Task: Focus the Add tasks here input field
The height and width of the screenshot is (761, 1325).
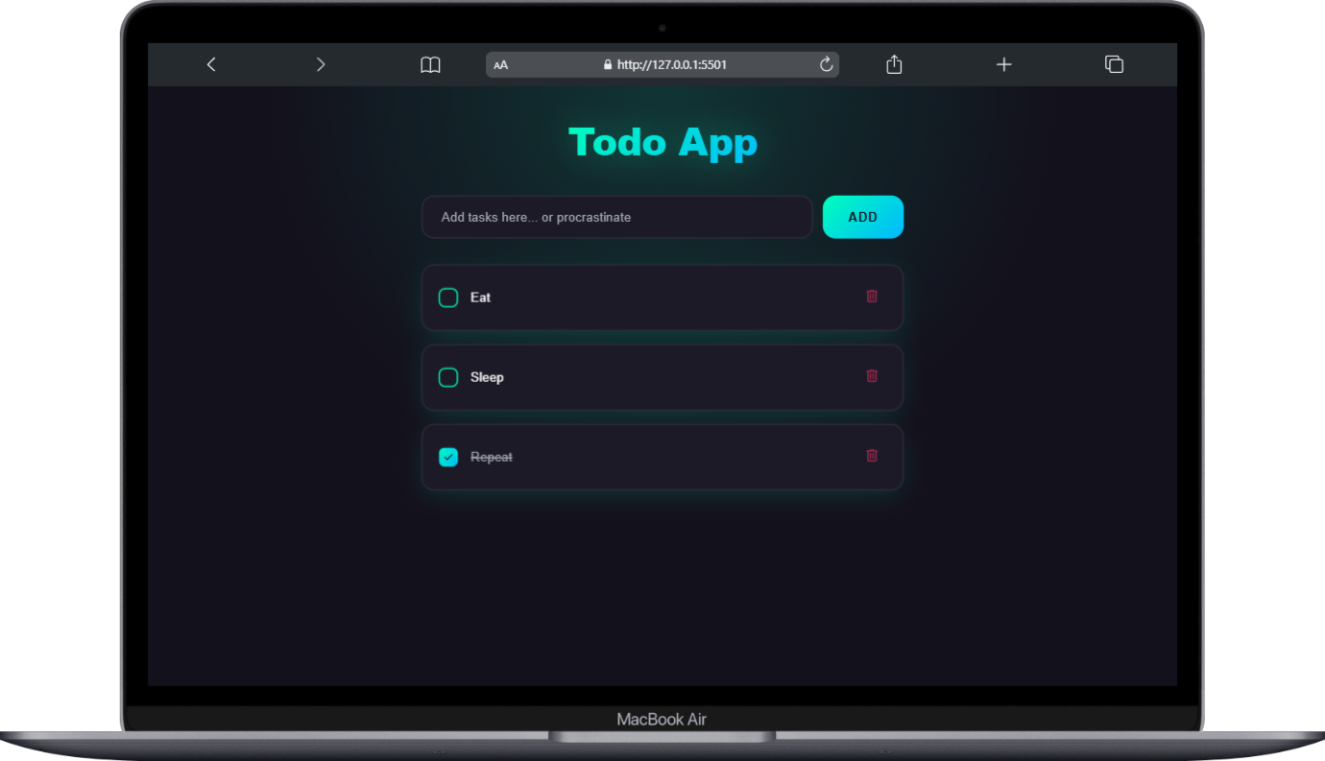Action: (x=617, y=217)
